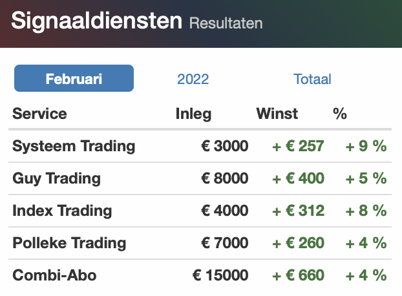The height and width of the screenshot is (296, 402).
Task: Open the Systeem Trading service row
Action: (200, 146)
